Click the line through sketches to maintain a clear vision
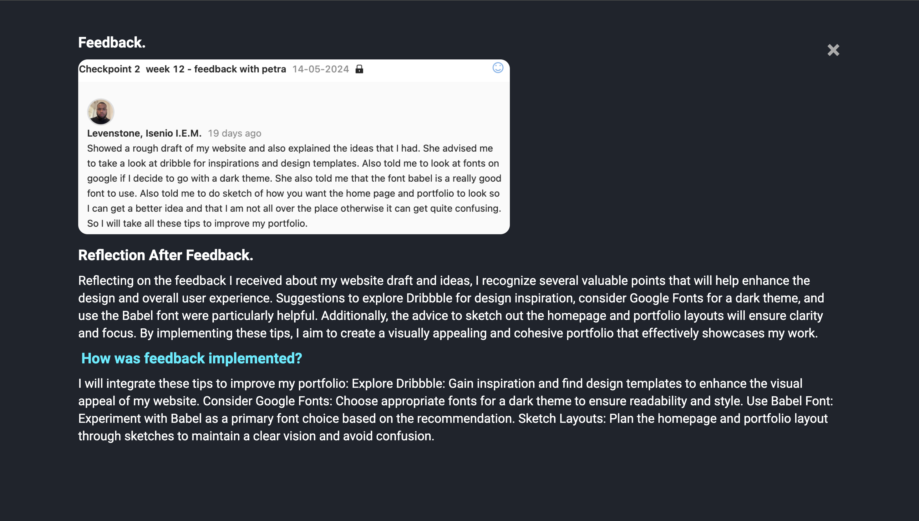919x521 pixels. click(256, 436)
